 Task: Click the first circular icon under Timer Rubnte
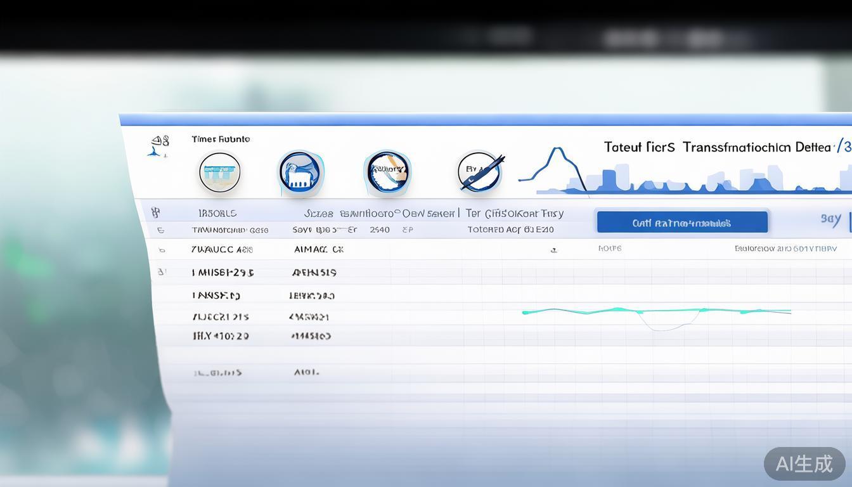(x=219, y=172)
